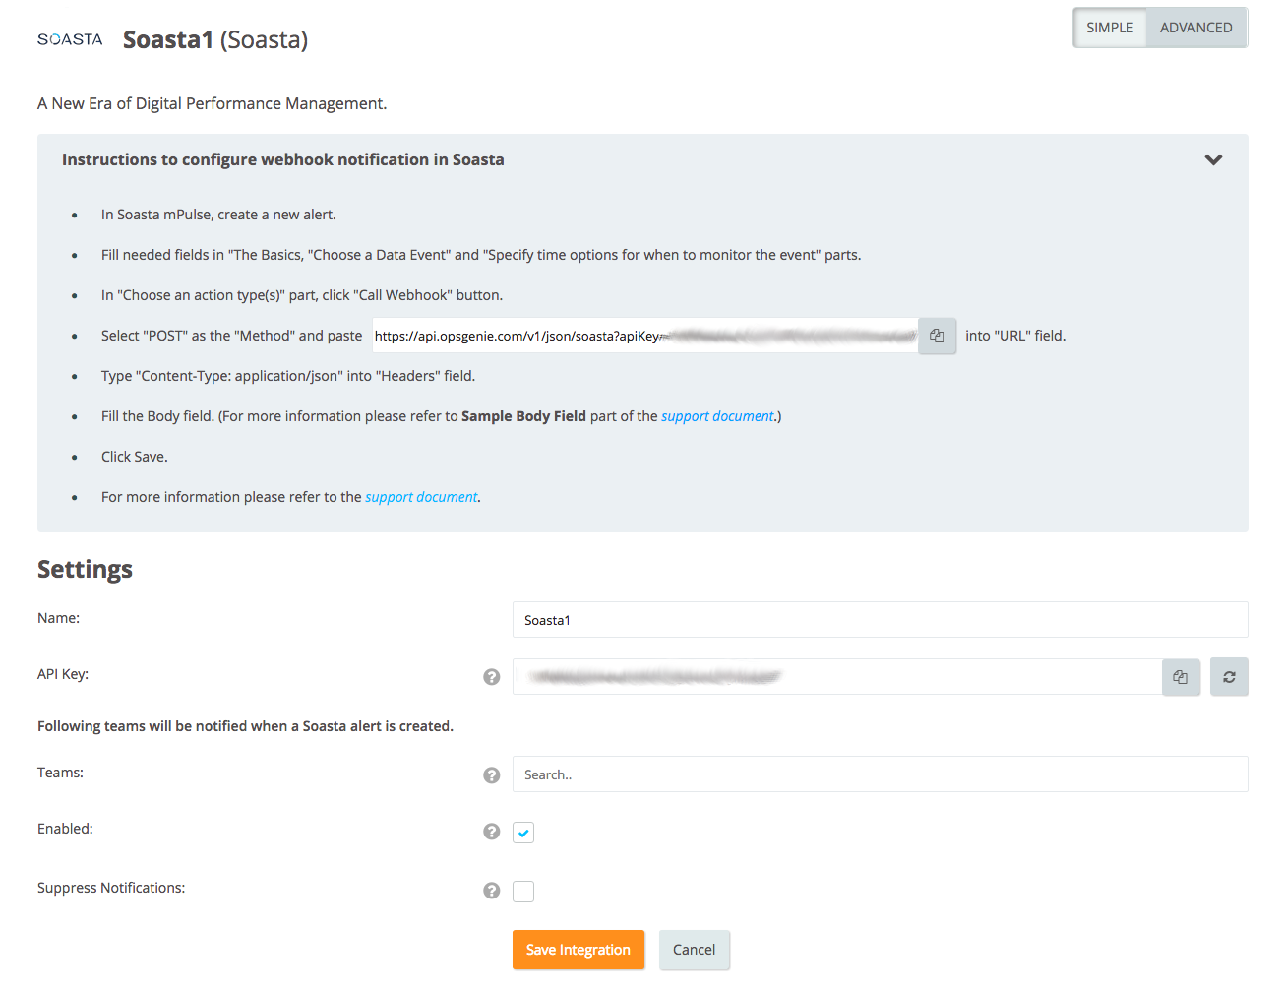Copy the webhook URL with the copy icon
Viewport: 1279px width, 991px height.
click(x=937, y=336)
